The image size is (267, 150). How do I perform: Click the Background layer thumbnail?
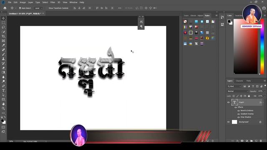[x=234, y=122]
